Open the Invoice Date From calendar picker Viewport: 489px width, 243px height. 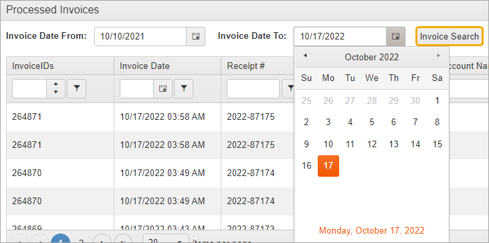click(196, 37)
